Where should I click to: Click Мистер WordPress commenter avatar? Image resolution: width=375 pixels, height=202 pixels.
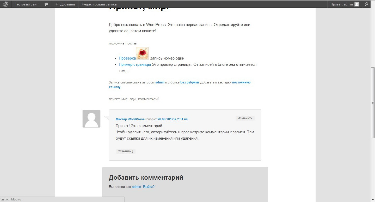tap(91, 119)
